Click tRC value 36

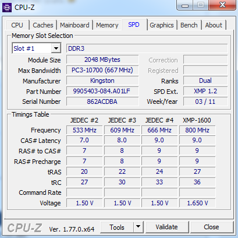coord(197,182)
